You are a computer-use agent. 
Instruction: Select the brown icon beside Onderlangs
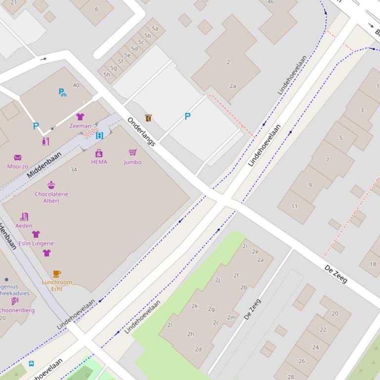click(148, 118)
